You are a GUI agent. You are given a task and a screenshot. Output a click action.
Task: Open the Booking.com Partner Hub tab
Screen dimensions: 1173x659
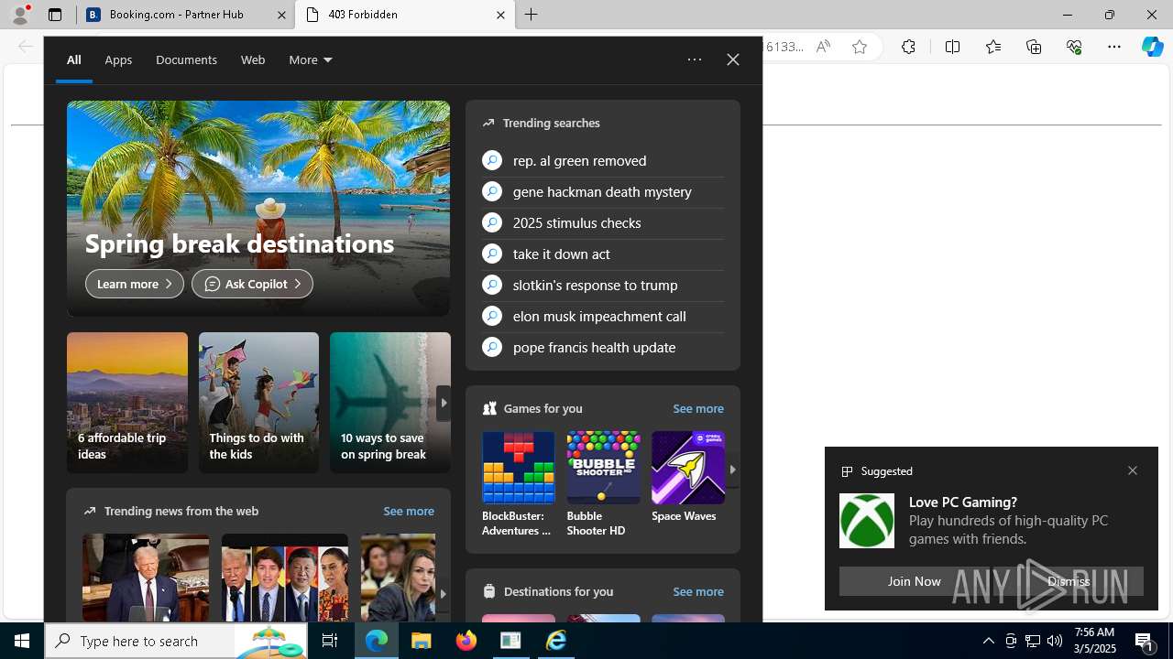pos(184,15)
